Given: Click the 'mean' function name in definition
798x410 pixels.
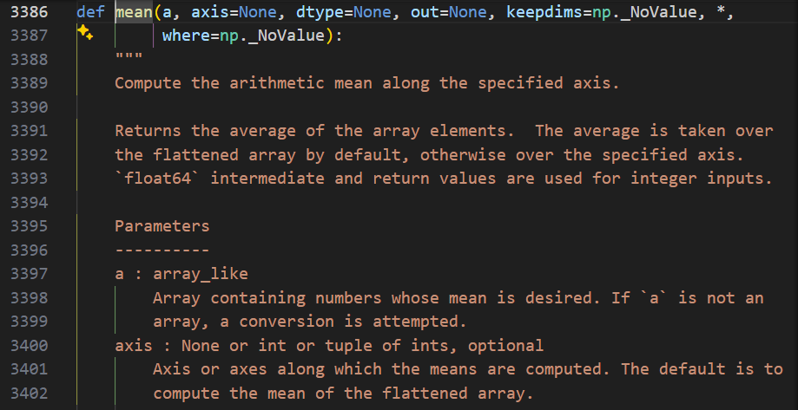Looking at the screenshot, I should (x=134, y=14).
